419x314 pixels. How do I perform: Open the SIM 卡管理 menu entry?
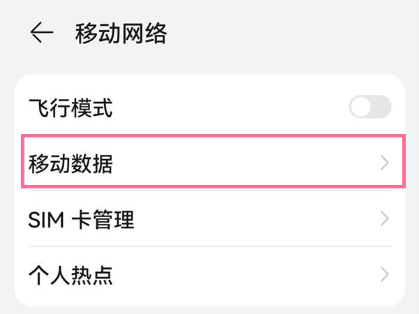click(x=209, y=219)
